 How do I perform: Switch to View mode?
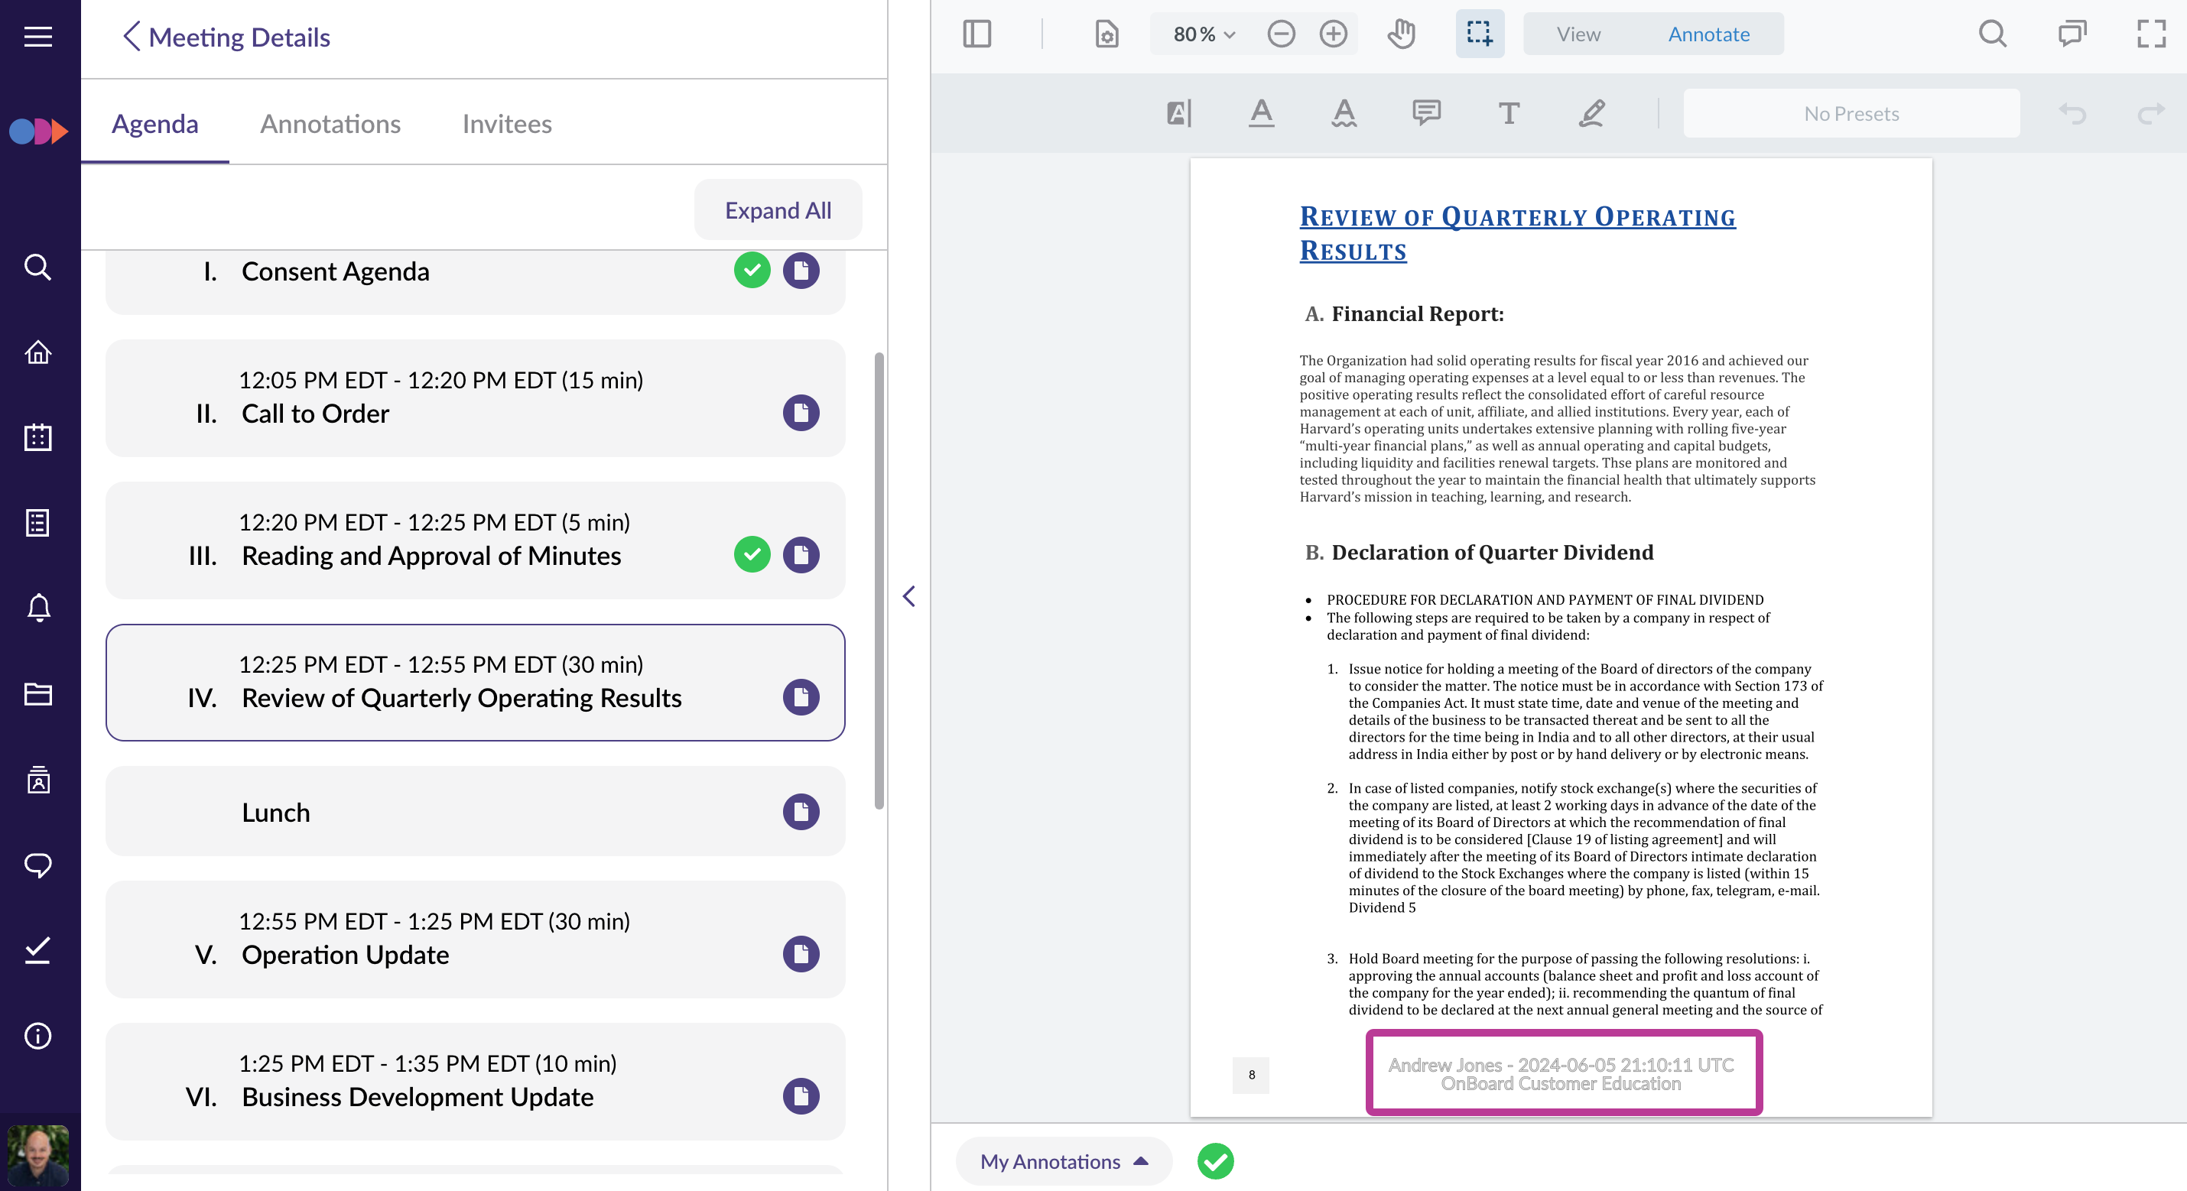click(1578, 34)
